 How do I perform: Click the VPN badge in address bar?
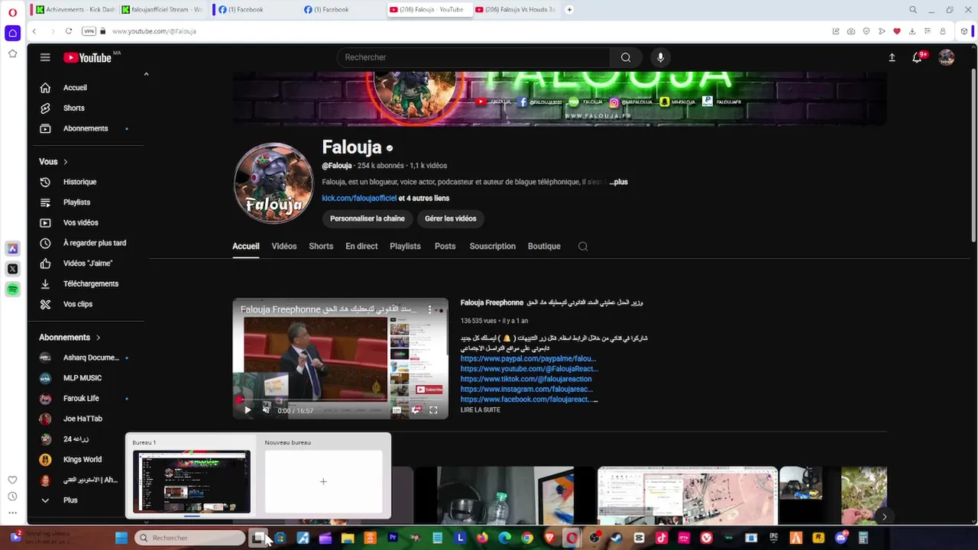click(x=89, y=31)
